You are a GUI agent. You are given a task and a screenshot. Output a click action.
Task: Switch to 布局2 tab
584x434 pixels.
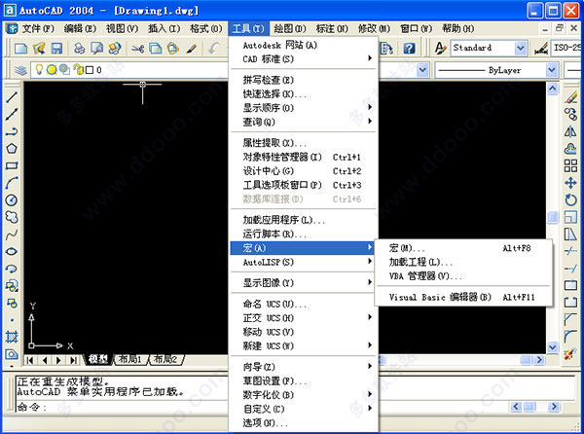(x=165, y=359)
